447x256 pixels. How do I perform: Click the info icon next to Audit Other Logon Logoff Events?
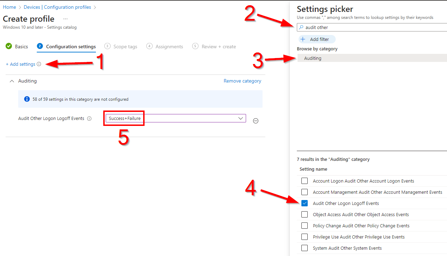click(90, 119)
